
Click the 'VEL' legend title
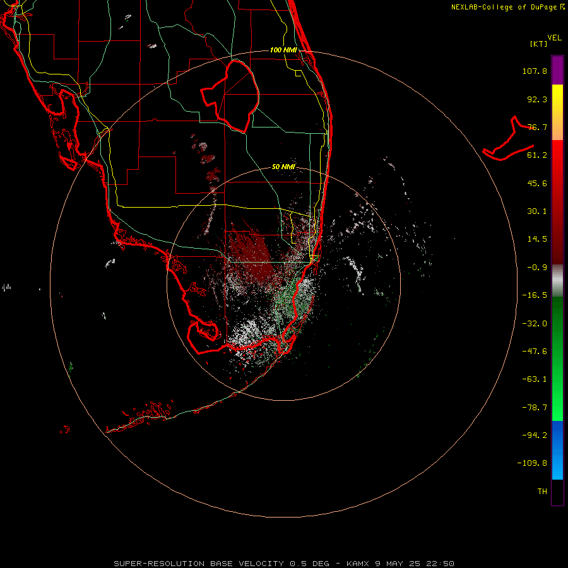pos(554,38)
